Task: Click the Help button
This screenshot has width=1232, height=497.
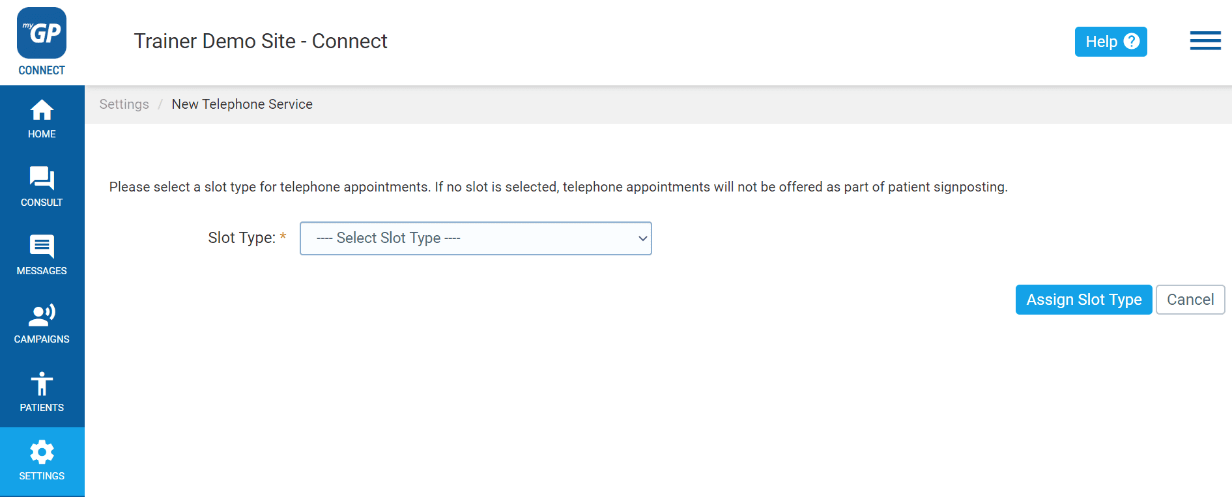Action: tap(1111, 42)
